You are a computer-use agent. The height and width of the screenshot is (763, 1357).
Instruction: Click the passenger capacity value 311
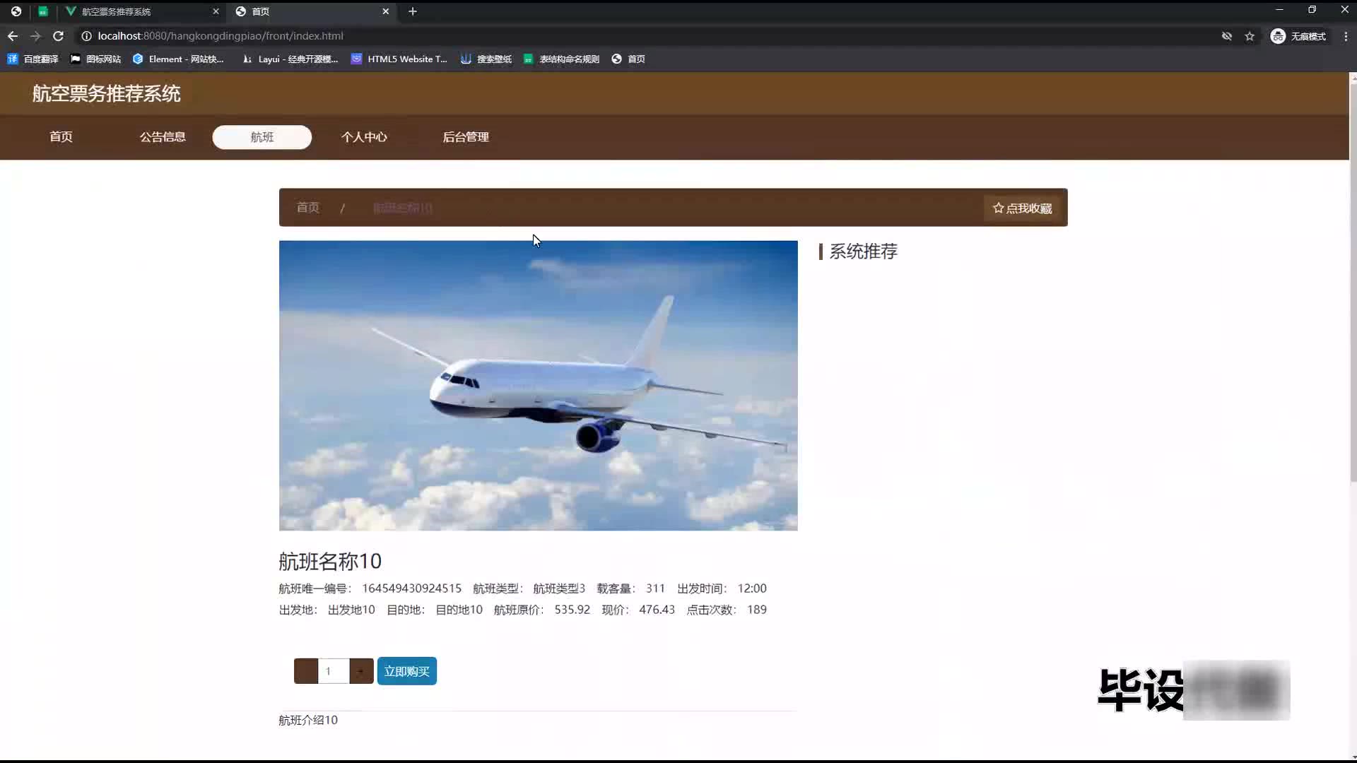655,588
